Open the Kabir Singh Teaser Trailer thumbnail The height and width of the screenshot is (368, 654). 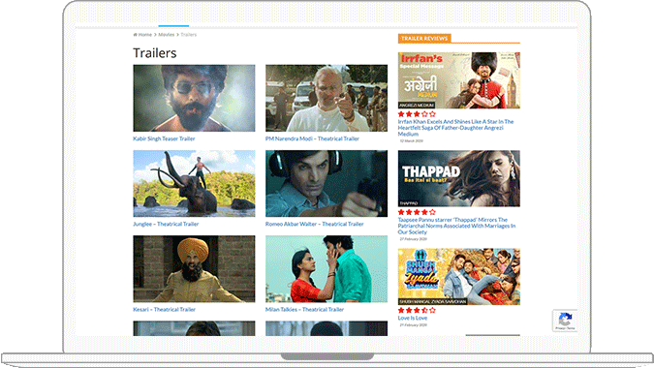[194, 98]
